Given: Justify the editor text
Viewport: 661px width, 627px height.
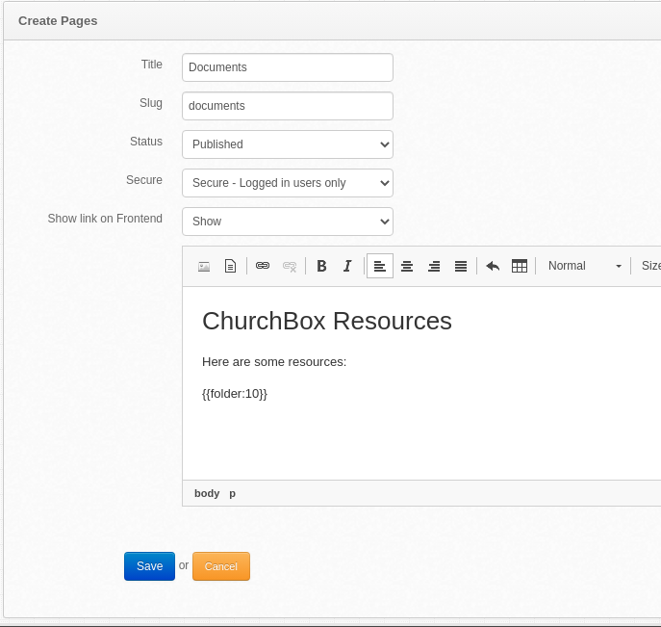Looking at the screenshot, I should click(461, 266).
